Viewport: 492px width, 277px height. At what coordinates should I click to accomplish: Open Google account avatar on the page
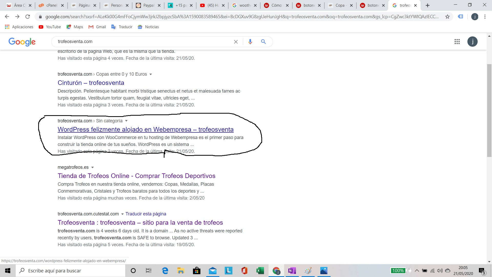point(472,42)
